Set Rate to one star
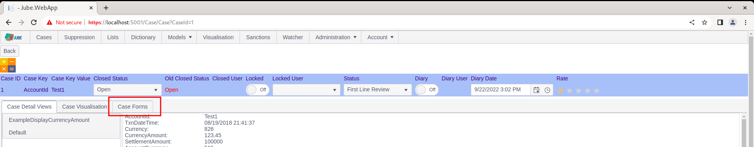 (x=560, y=91)
